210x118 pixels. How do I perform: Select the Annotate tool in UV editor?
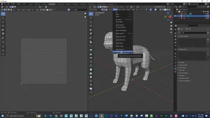click(x=3, y=38)
